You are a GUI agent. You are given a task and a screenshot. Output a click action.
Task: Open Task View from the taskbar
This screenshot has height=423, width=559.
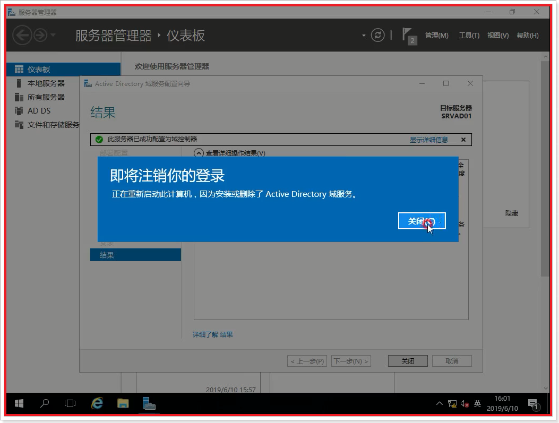70,403
